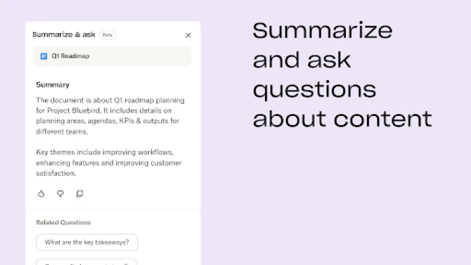Screen dimensions: 471x265
Task: Click the Summarize & ask panel title
Action: (x=64, y=34)
